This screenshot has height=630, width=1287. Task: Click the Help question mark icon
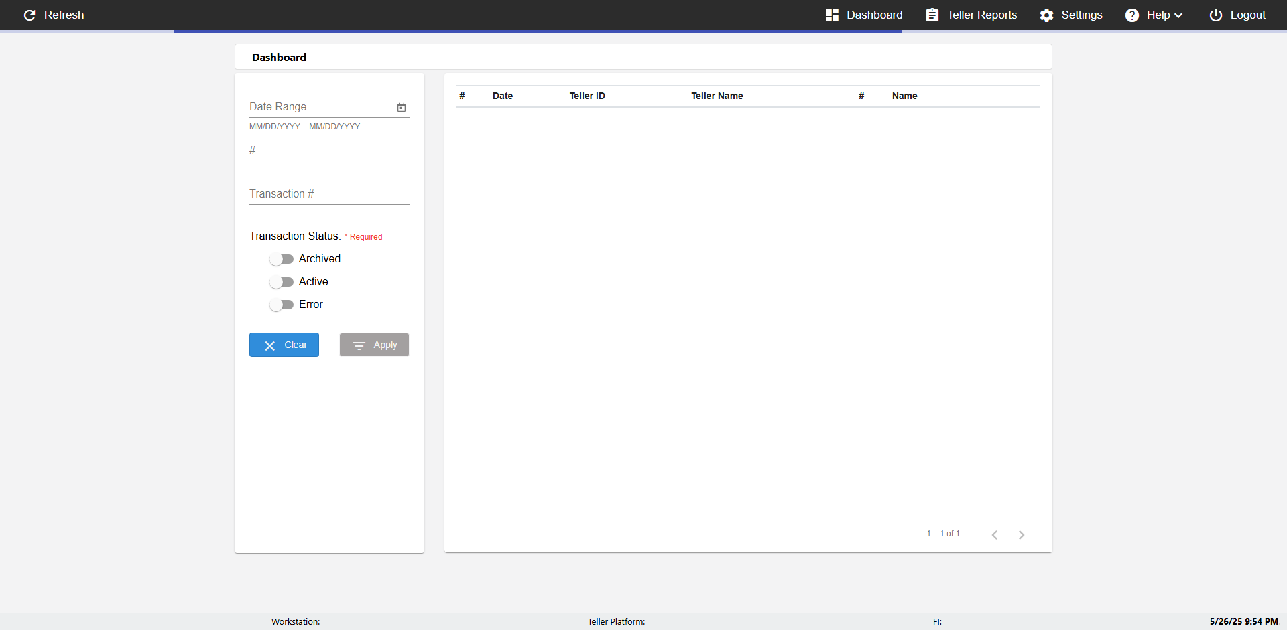tap(1131, 15)
